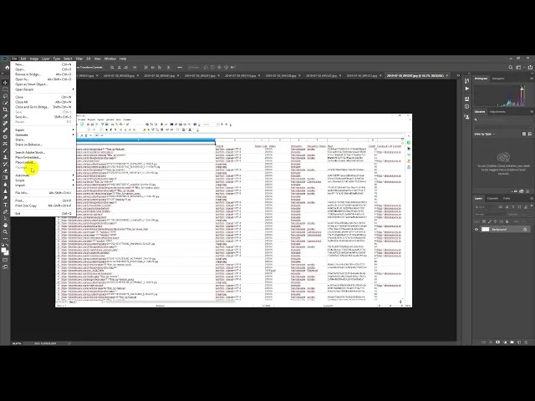This screenshot has width=535, height=401.
Task: Expand the Automate submenu
Action: pos(43,175)
